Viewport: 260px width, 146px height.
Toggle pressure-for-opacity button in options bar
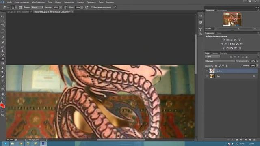pyautogui.click(x=65, y=7)
